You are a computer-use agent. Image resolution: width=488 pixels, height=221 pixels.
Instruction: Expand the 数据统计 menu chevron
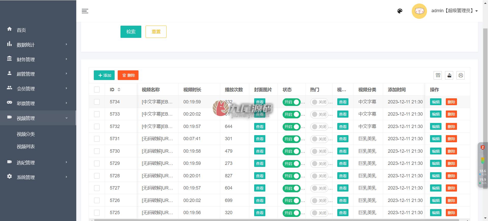click(x=66, y=44)
